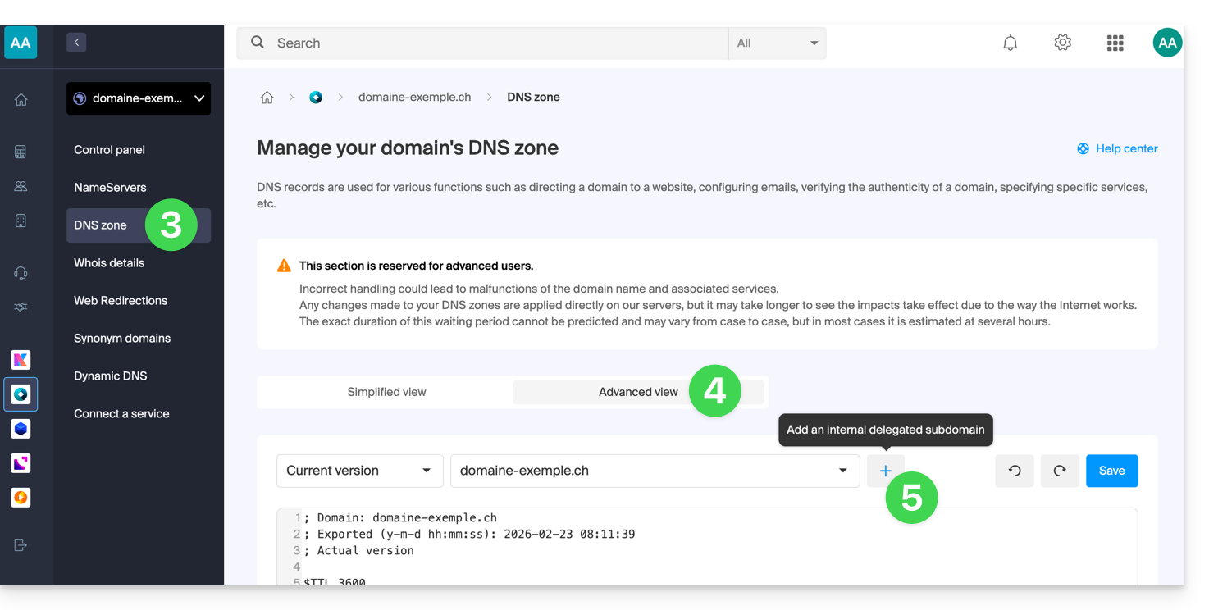
Task: Click the Save button
Action: 1111,471
